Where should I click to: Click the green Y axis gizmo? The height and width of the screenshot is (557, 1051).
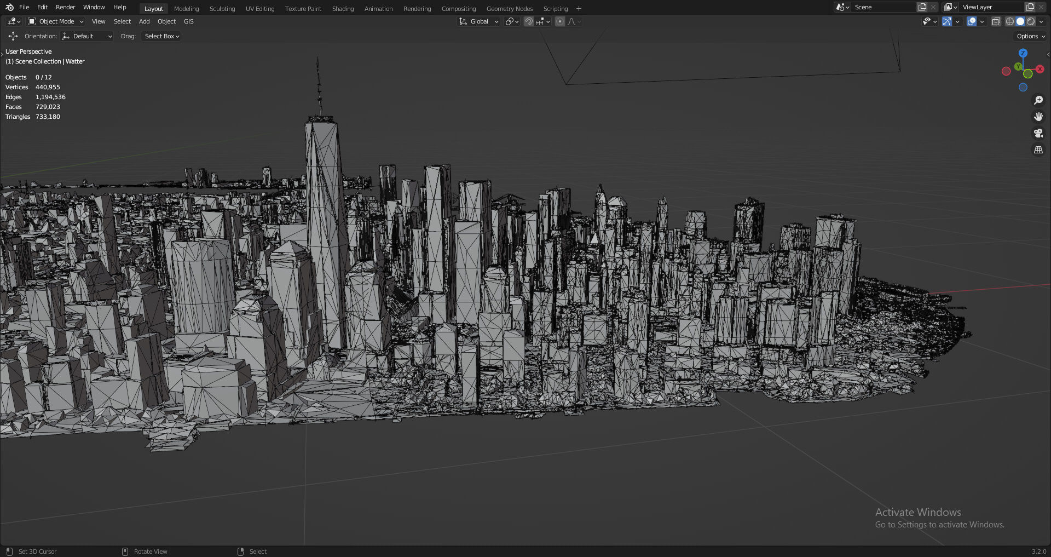(1018, 66)
